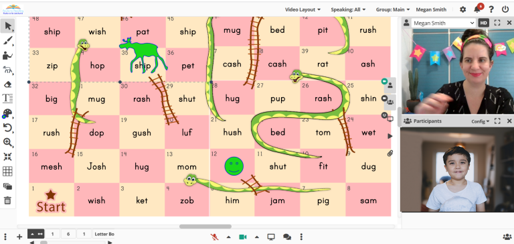This screenshot has width=514, height=244.
Task: Open the help question mark icon
Action: click(491, 9)
